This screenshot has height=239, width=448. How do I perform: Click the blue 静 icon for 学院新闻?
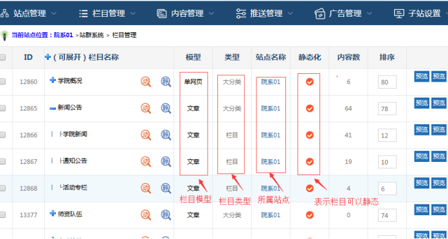tap(166, 135)
